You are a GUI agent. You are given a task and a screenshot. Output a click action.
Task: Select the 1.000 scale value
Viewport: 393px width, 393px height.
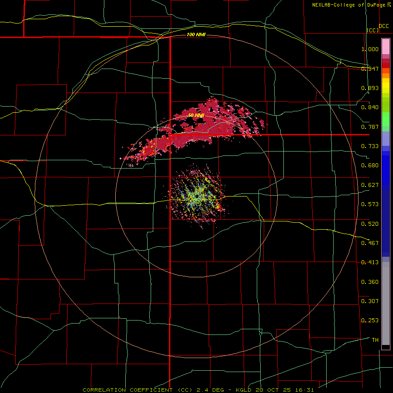(x=370, y=49)
